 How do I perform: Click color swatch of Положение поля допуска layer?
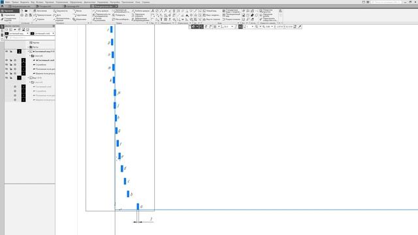[24, 69]
